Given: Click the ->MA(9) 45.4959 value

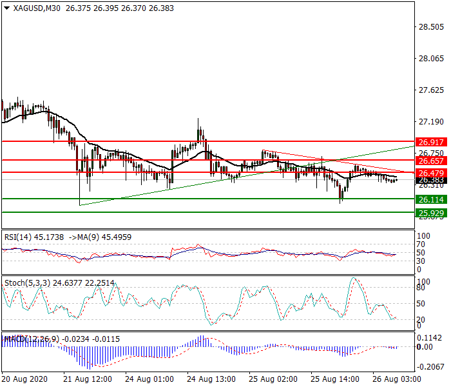Looking at the screenshot, I should (x=100, y=237).
